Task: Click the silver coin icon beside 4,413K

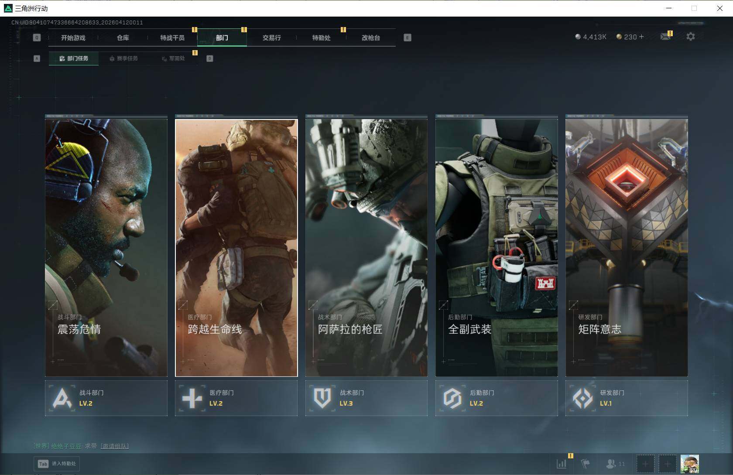Action: pos(578,37)
